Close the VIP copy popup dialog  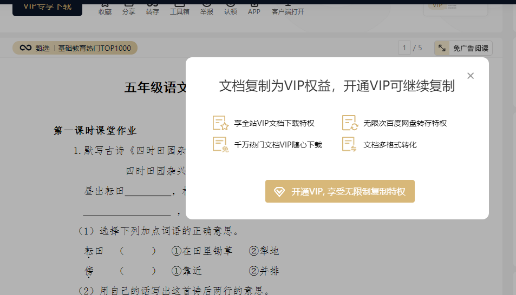(x=471, y=76)
